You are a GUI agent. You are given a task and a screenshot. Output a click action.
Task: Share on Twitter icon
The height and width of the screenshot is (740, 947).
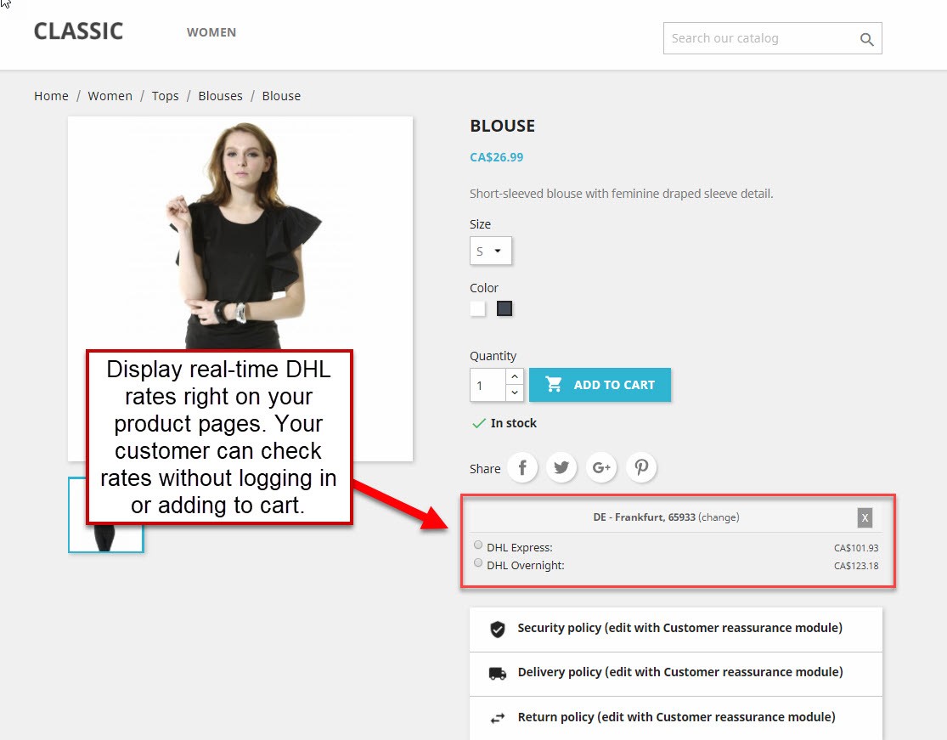(x=561, y=467)
